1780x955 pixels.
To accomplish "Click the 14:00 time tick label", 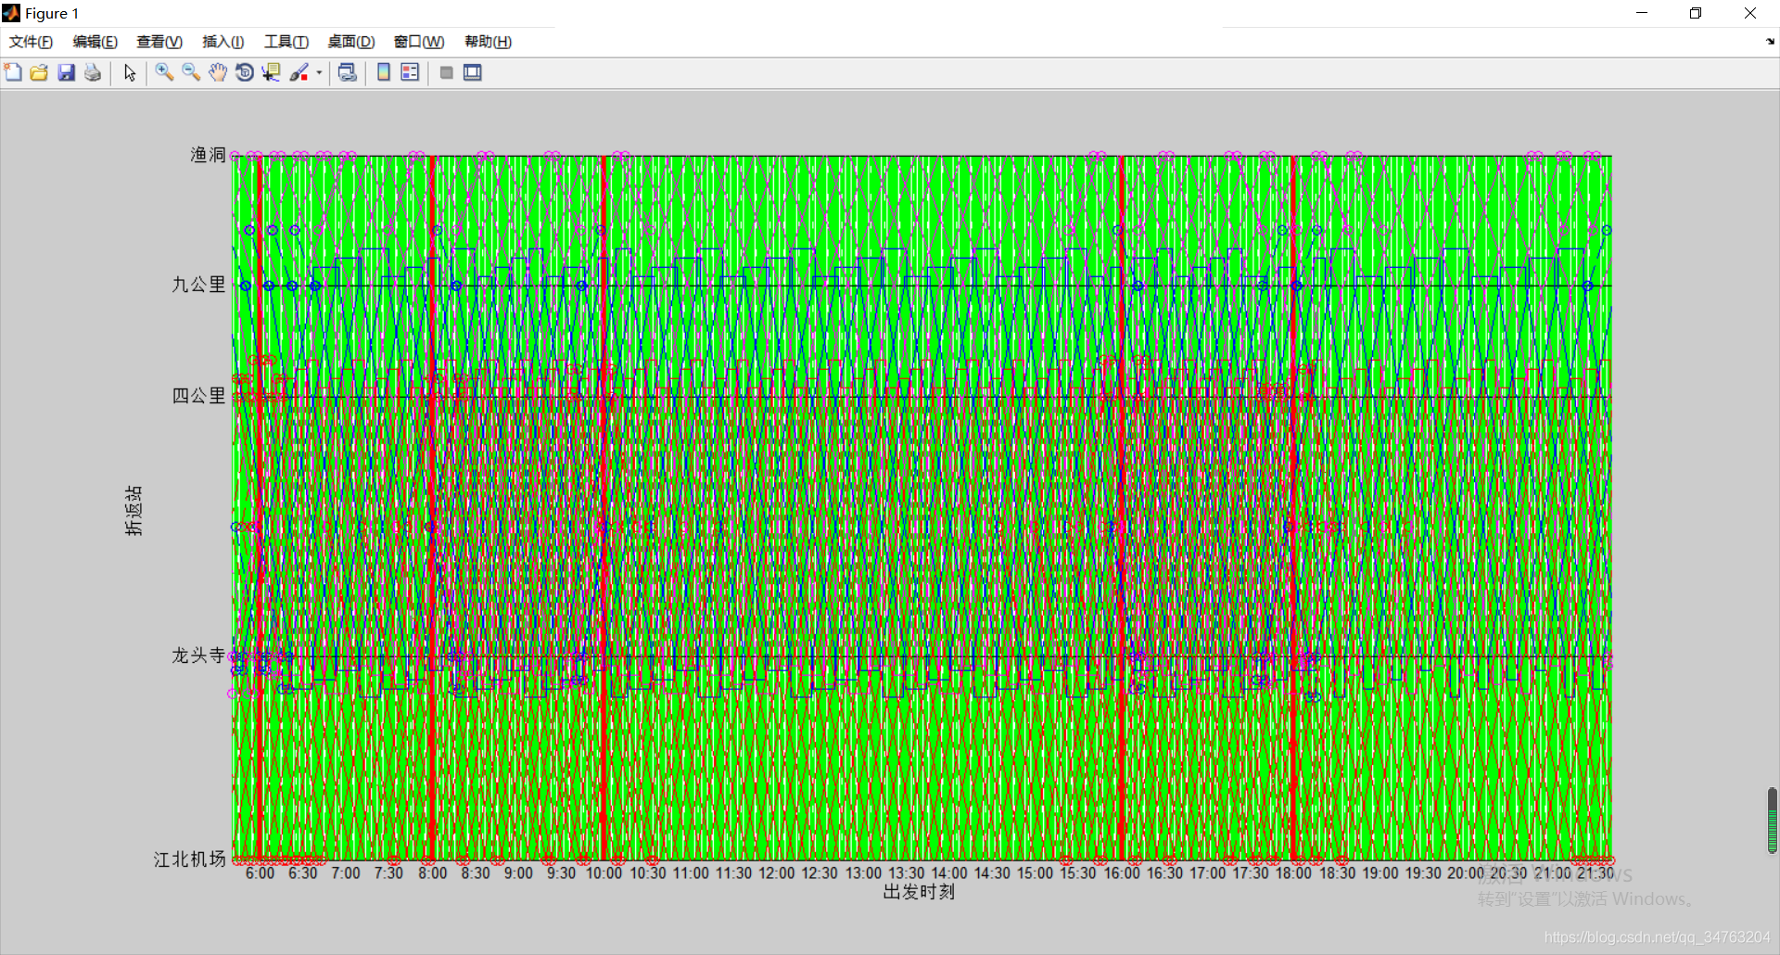I will 949,873.
